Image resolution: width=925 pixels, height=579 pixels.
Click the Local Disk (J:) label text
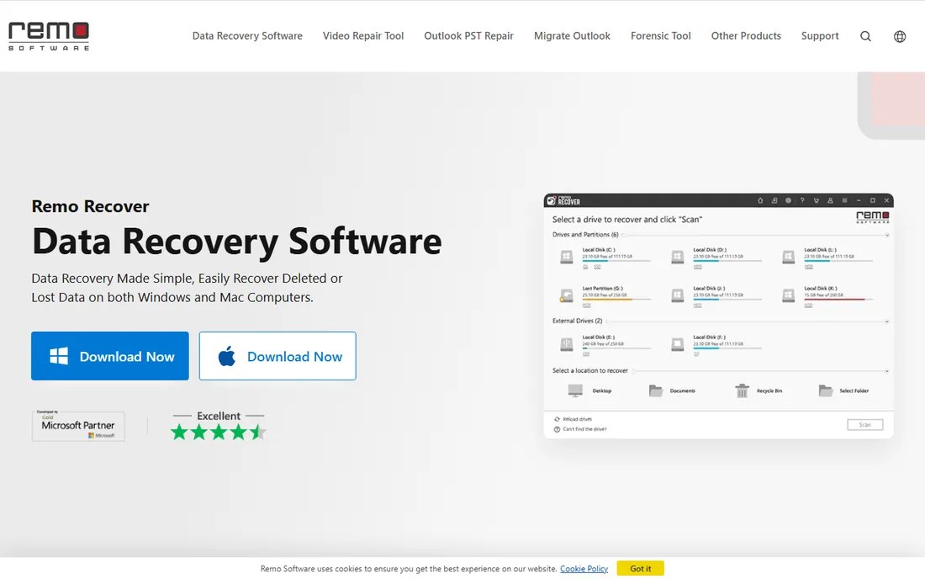709,289
